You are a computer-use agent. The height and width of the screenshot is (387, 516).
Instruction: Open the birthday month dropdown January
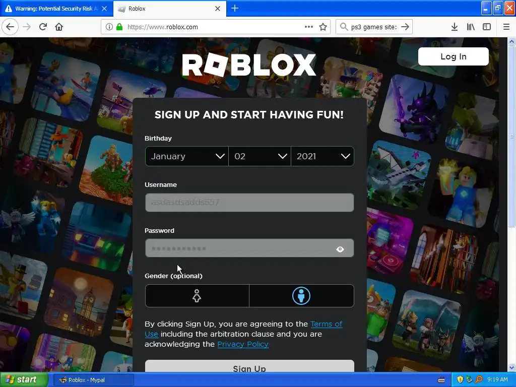point(186,156)
